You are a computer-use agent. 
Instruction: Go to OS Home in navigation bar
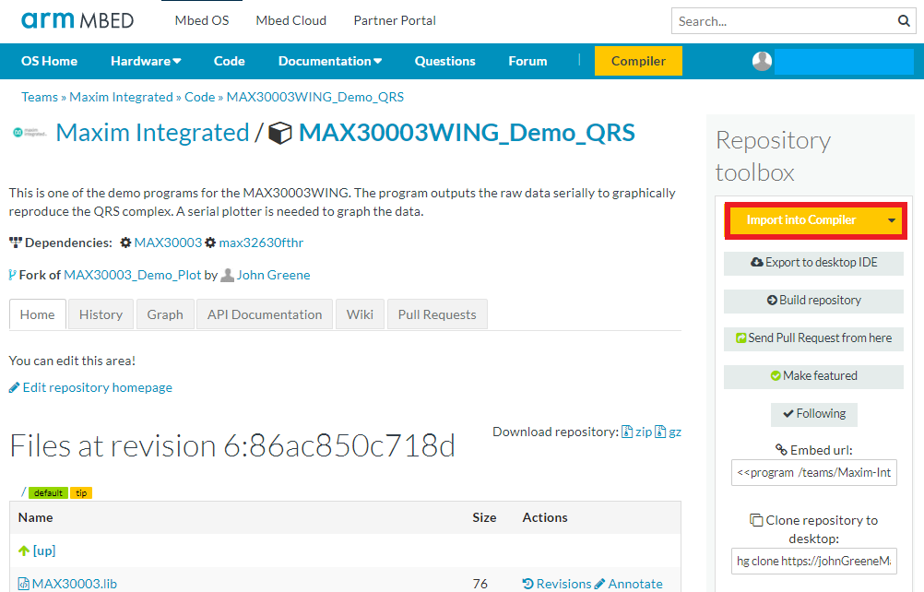pyautogui.click(x=50, y=61)
